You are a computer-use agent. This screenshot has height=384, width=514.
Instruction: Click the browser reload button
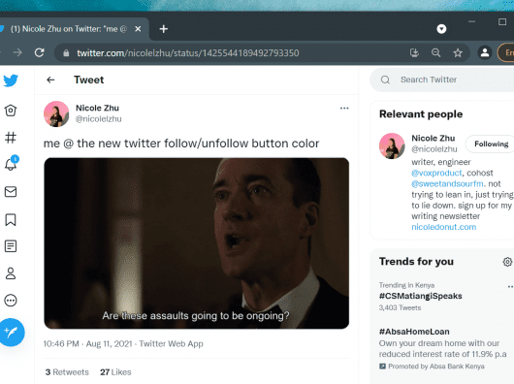click(40, 52)
